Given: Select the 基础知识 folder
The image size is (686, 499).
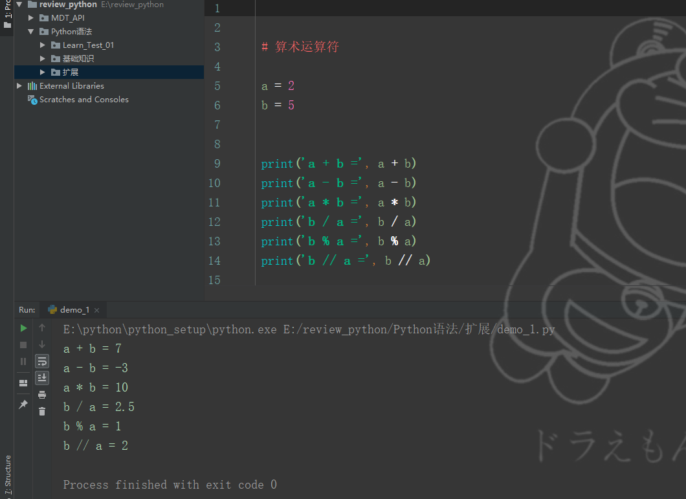Looking at the screenshot, I should click(78, 59).
